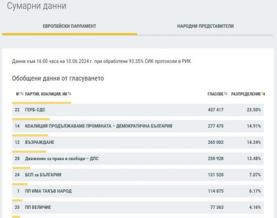Click the 437 417 votes value
The height and width of the screenshot is (218, 277).
[214, 110]
